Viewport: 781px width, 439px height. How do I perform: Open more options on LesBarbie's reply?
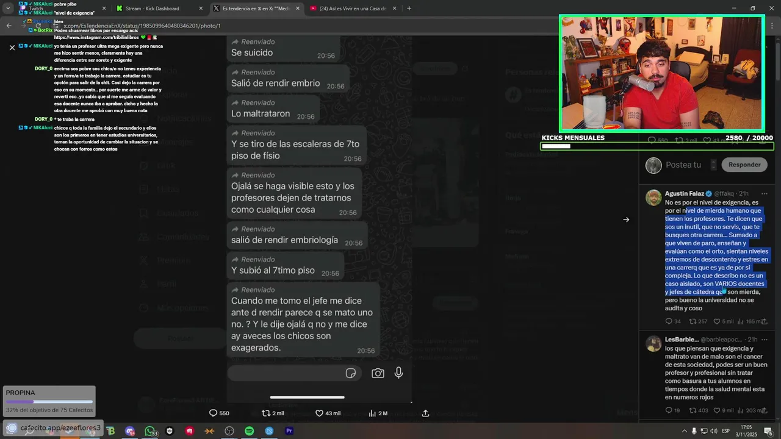pos(764,339)
